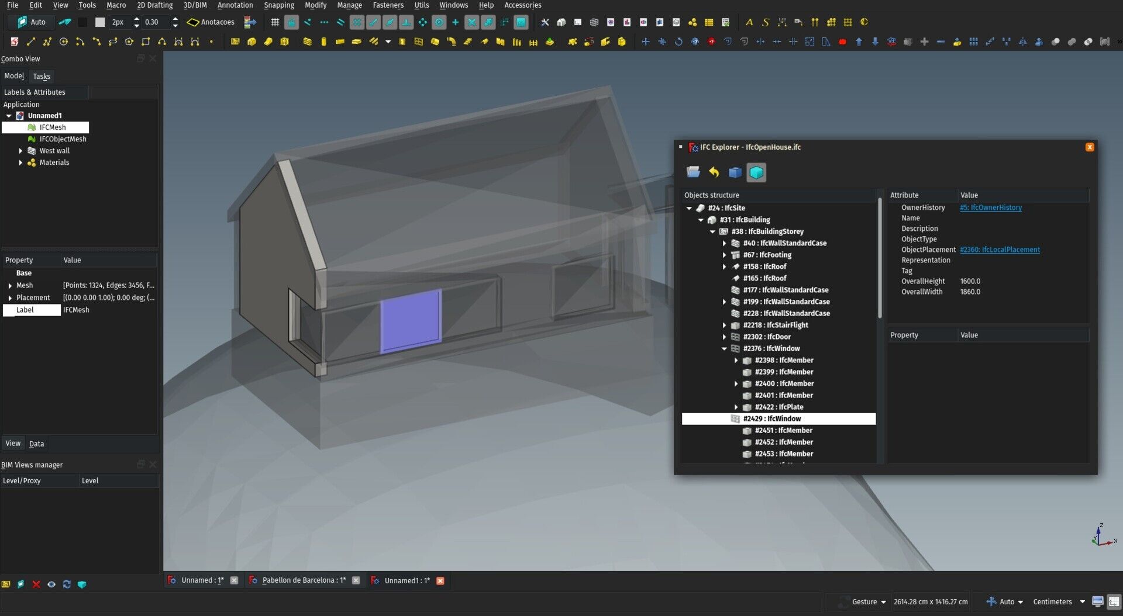Activate the Rotate tool

point(678,41)
